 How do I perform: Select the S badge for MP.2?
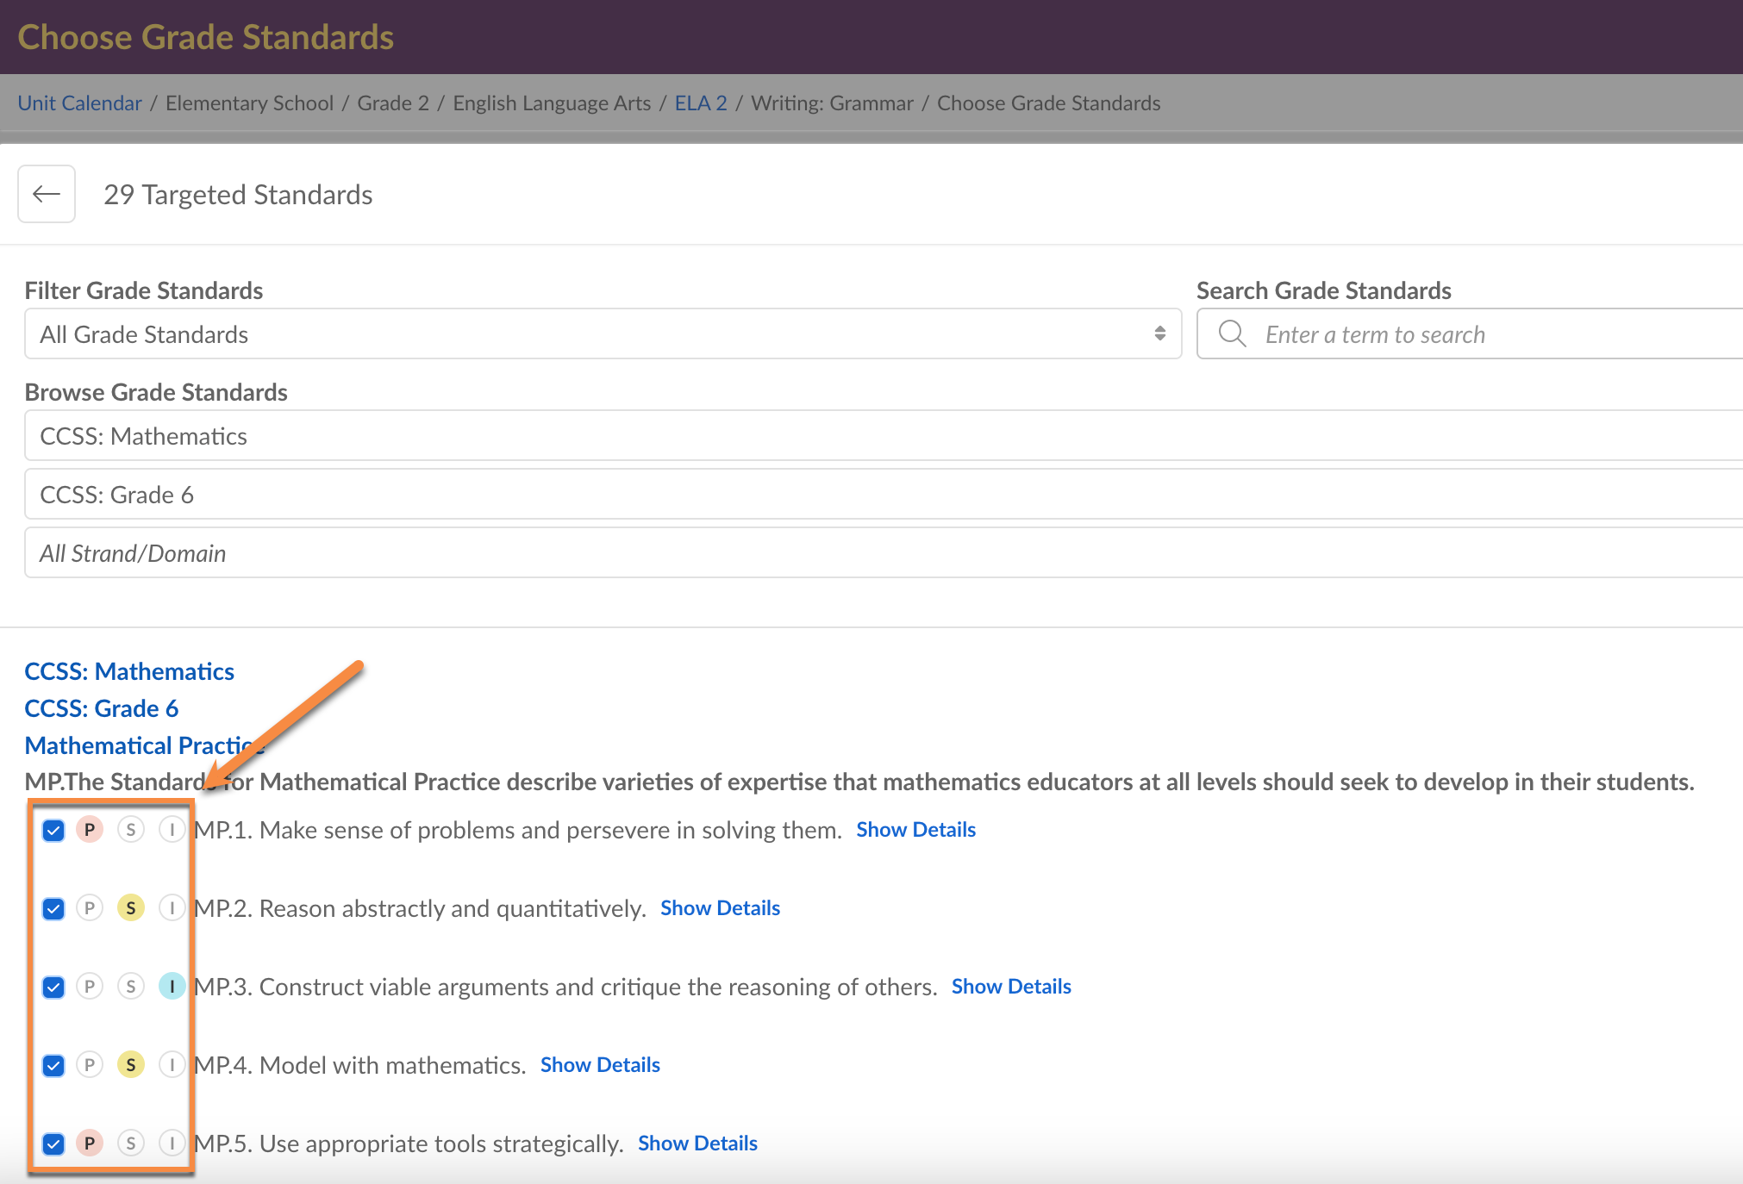(131, 908)
